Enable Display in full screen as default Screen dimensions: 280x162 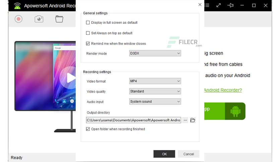[x=88, y=22]
